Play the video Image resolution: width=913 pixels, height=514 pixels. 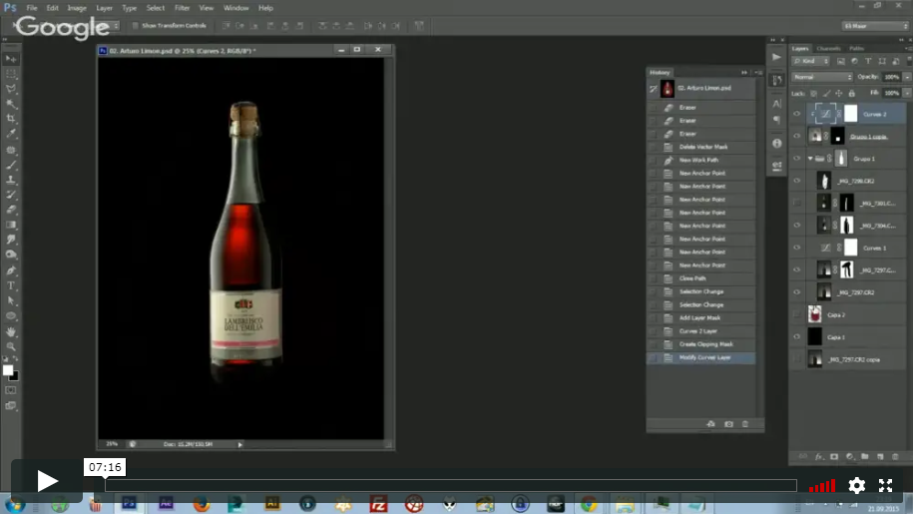pyautogui.click(x=47, y=481)
